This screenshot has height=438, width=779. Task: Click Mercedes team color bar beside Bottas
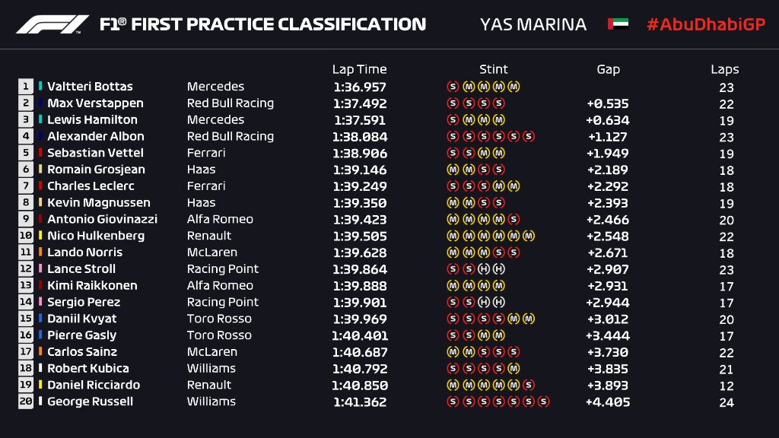(40, 87)
